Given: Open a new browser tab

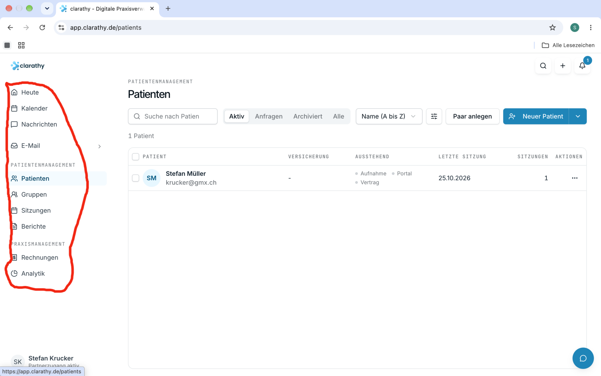Looking at the screenshot, I should pyautogui.click(x=168, y=8).
